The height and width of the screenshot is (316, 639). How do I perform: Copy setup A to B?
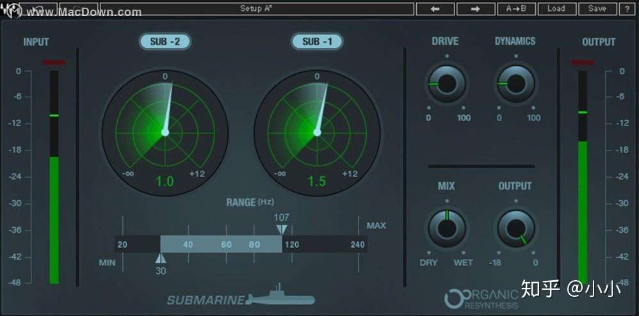[516, 8]
